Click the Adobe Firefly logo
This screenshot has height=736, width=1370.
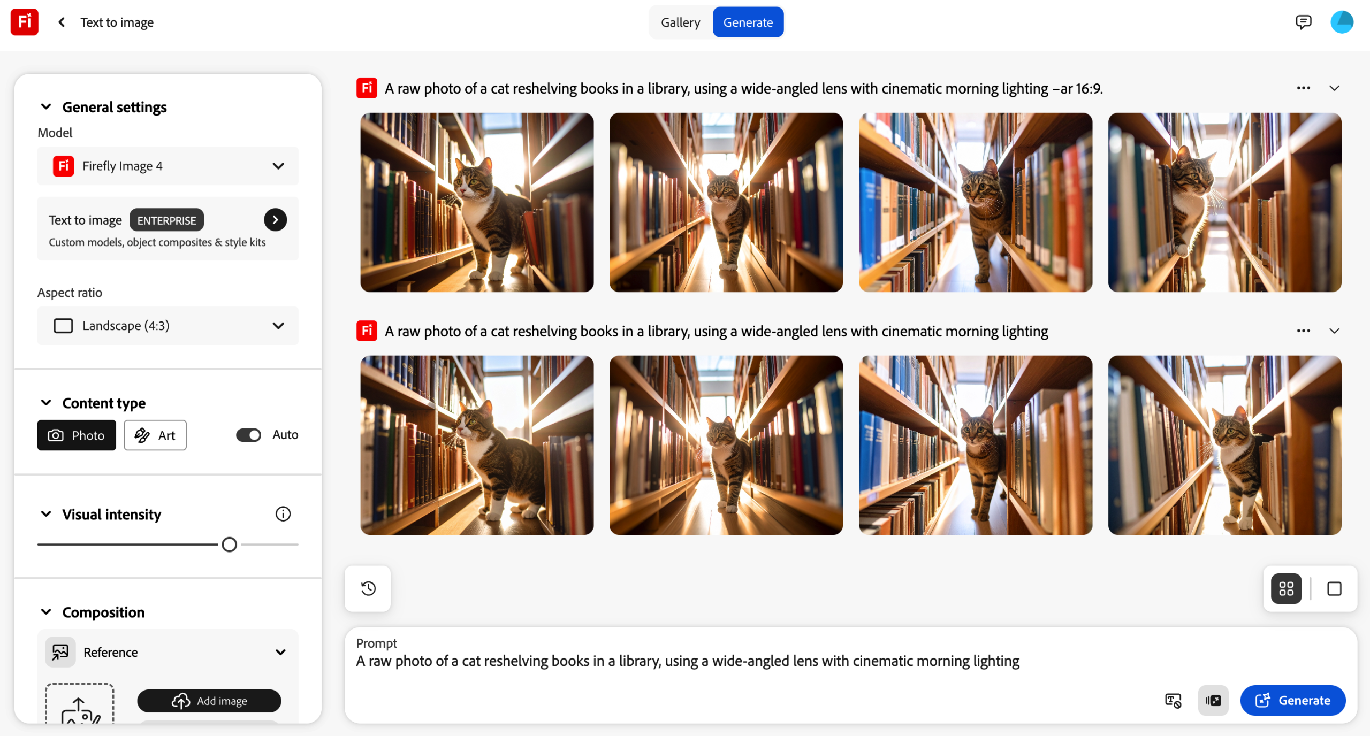coord(25,22)
